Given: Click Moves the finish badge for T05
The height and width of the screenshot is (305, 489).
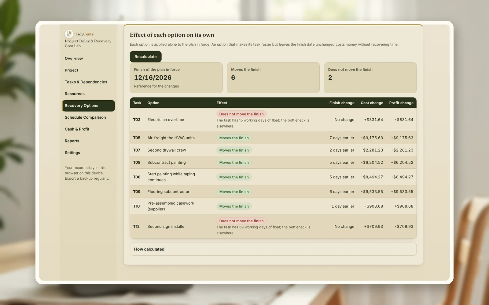Looking at the screenshot, I should coord(234,138).
